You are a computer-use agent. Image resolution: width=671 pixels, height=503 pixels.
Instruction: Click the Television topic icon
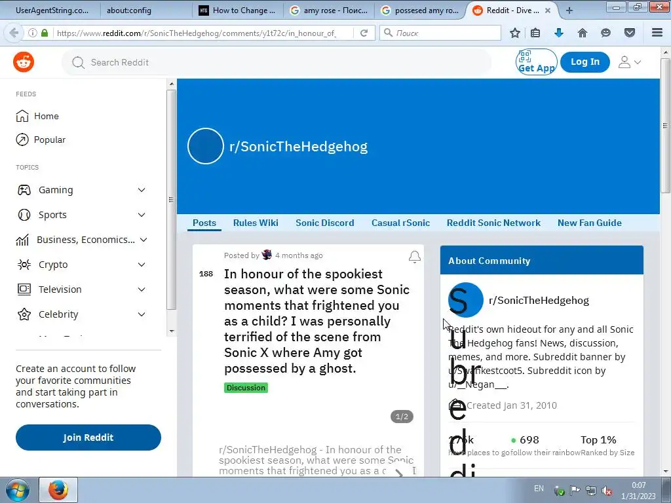(24, 289)
